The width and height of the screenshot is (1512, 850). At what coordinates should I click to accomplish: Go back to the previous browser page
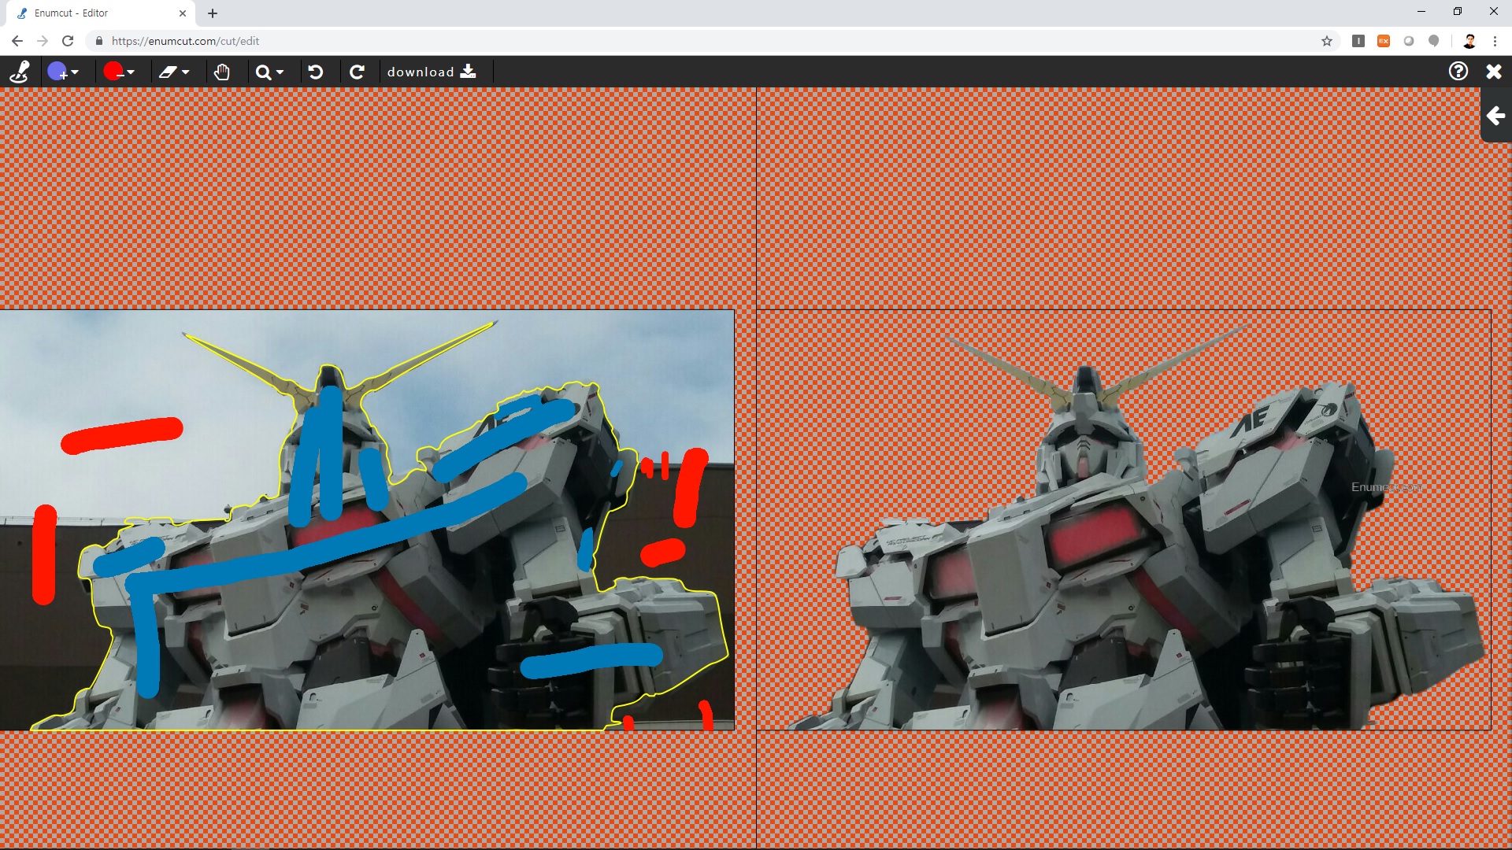[17, 41]
